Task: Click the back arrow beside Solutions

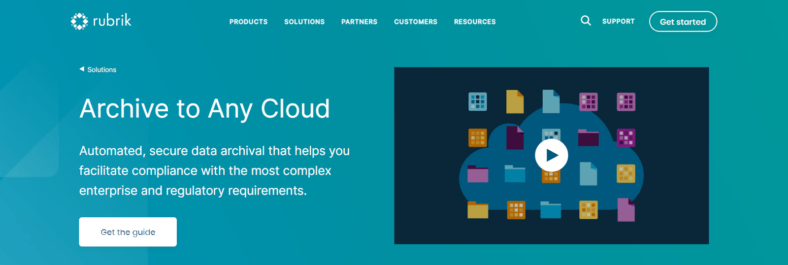Action: (x=82, y=69)
